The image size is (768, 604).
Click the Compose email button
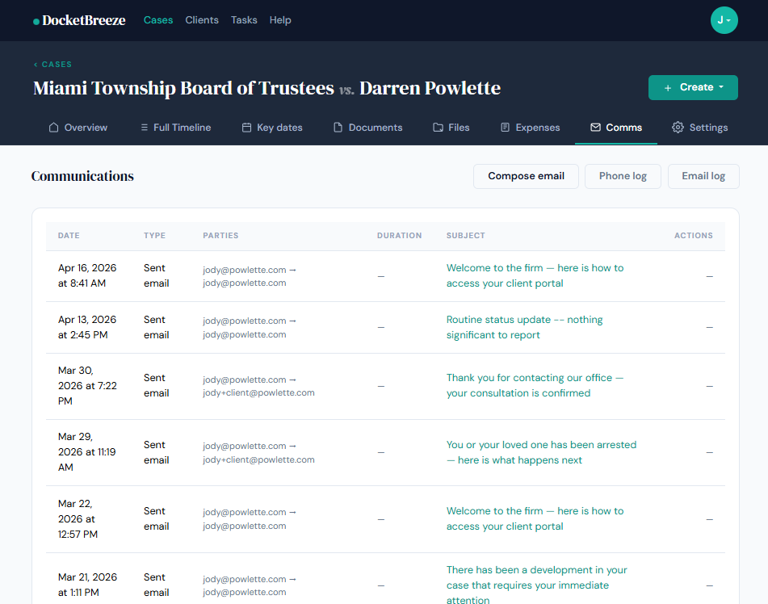526,176
